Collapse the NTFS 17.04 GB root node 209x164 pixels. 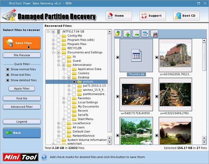pyautogui.click(x=48, y=32)
